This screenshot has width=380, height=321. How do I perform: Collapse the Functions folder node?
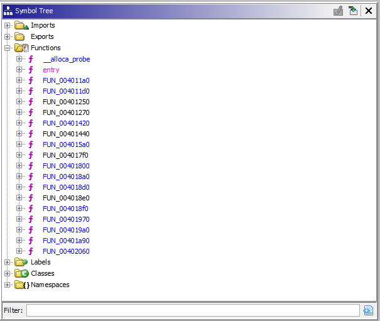(8, 48)
